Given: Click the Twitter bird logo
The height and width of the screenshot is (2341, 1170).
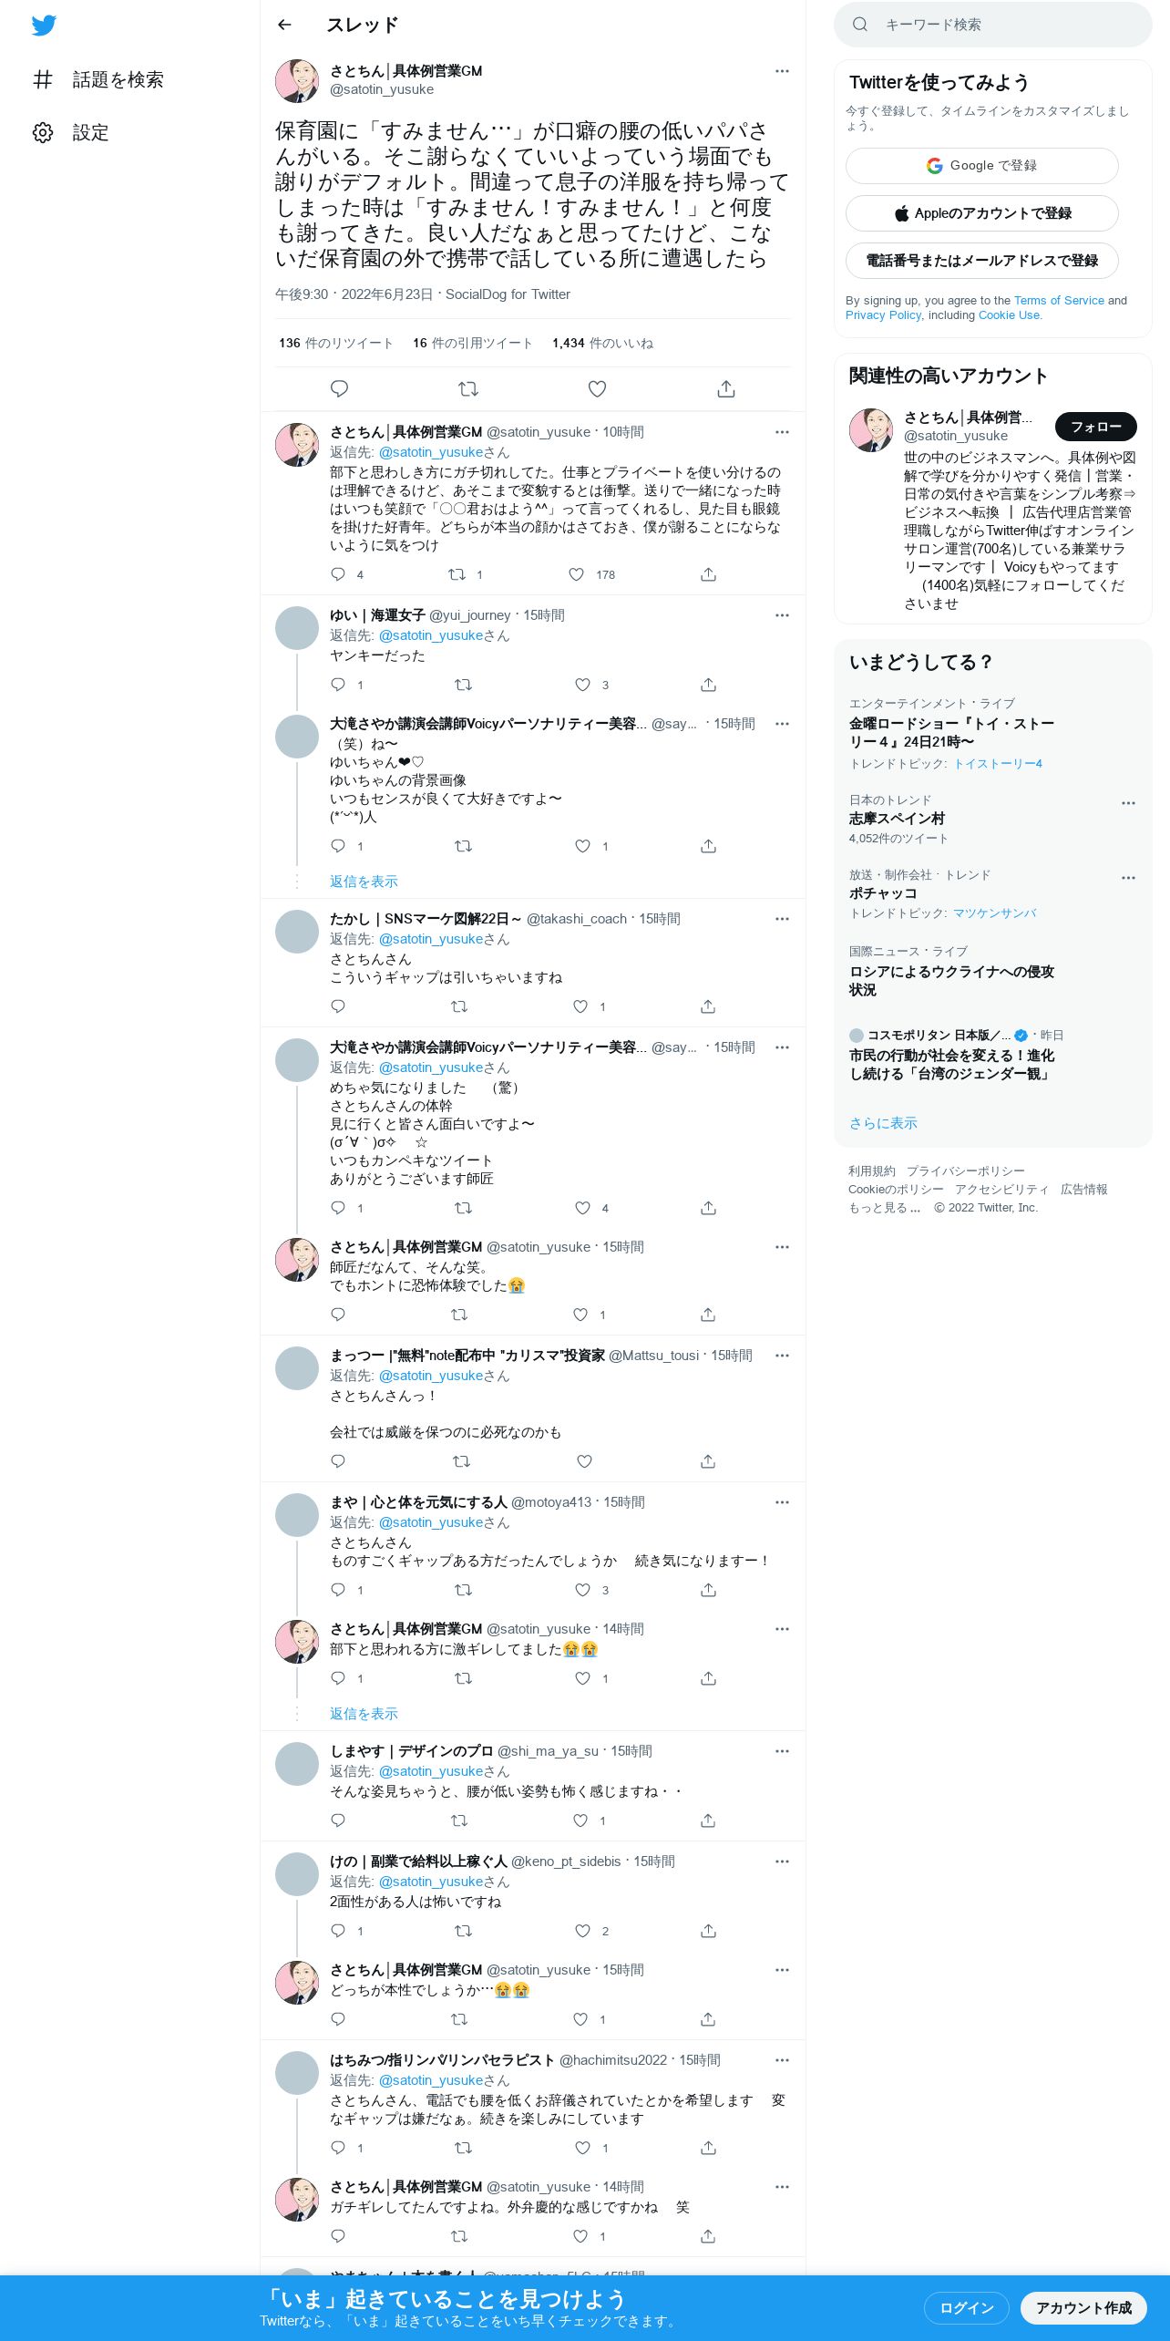Looking at the screenshot, I should click(x=44, y=26).
